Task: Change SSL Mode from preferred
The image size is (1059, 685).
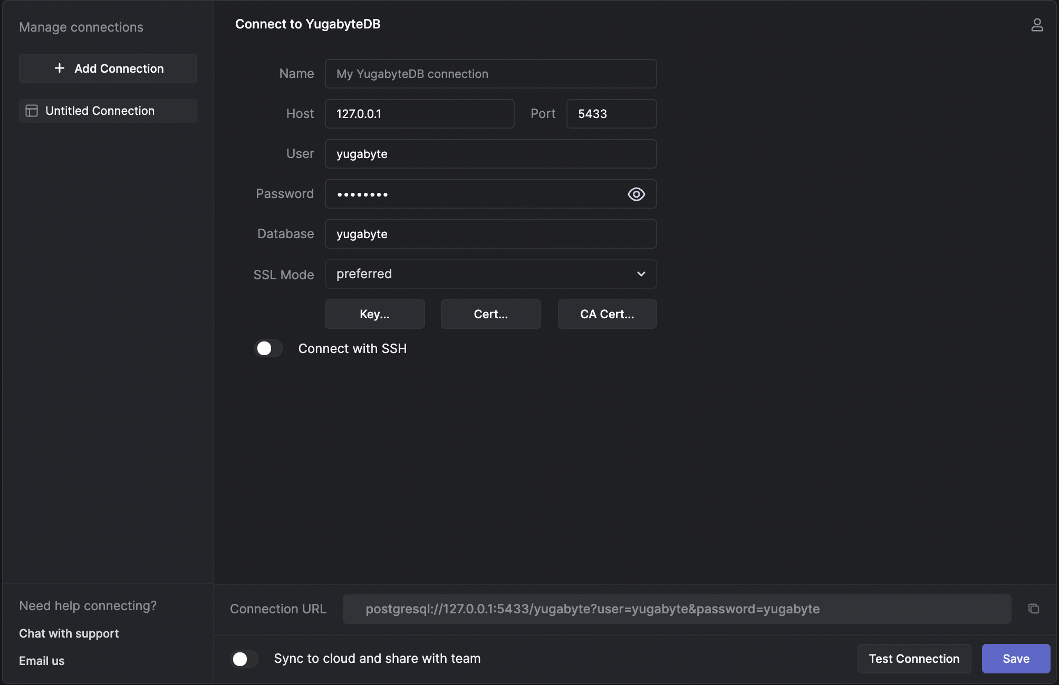Action: (x=490, y=274)
